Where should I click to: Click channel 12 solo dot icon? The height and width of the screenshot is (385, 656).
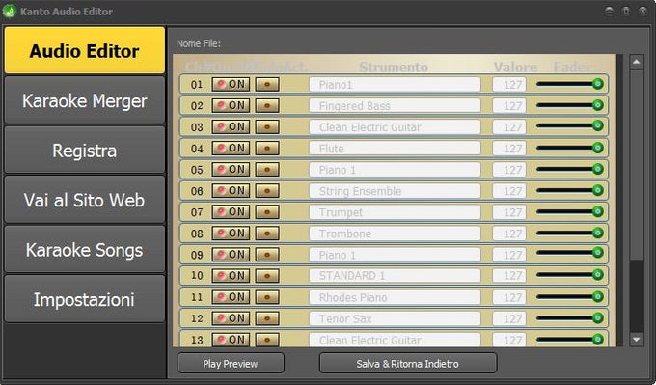267,318
